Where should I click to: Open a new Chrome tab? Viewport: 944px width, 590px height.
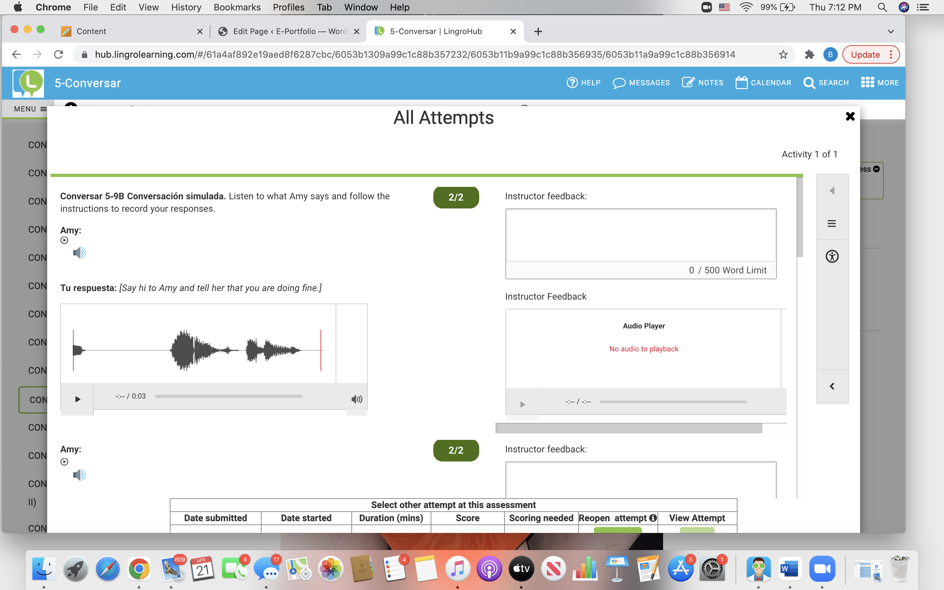pos(538,31)
